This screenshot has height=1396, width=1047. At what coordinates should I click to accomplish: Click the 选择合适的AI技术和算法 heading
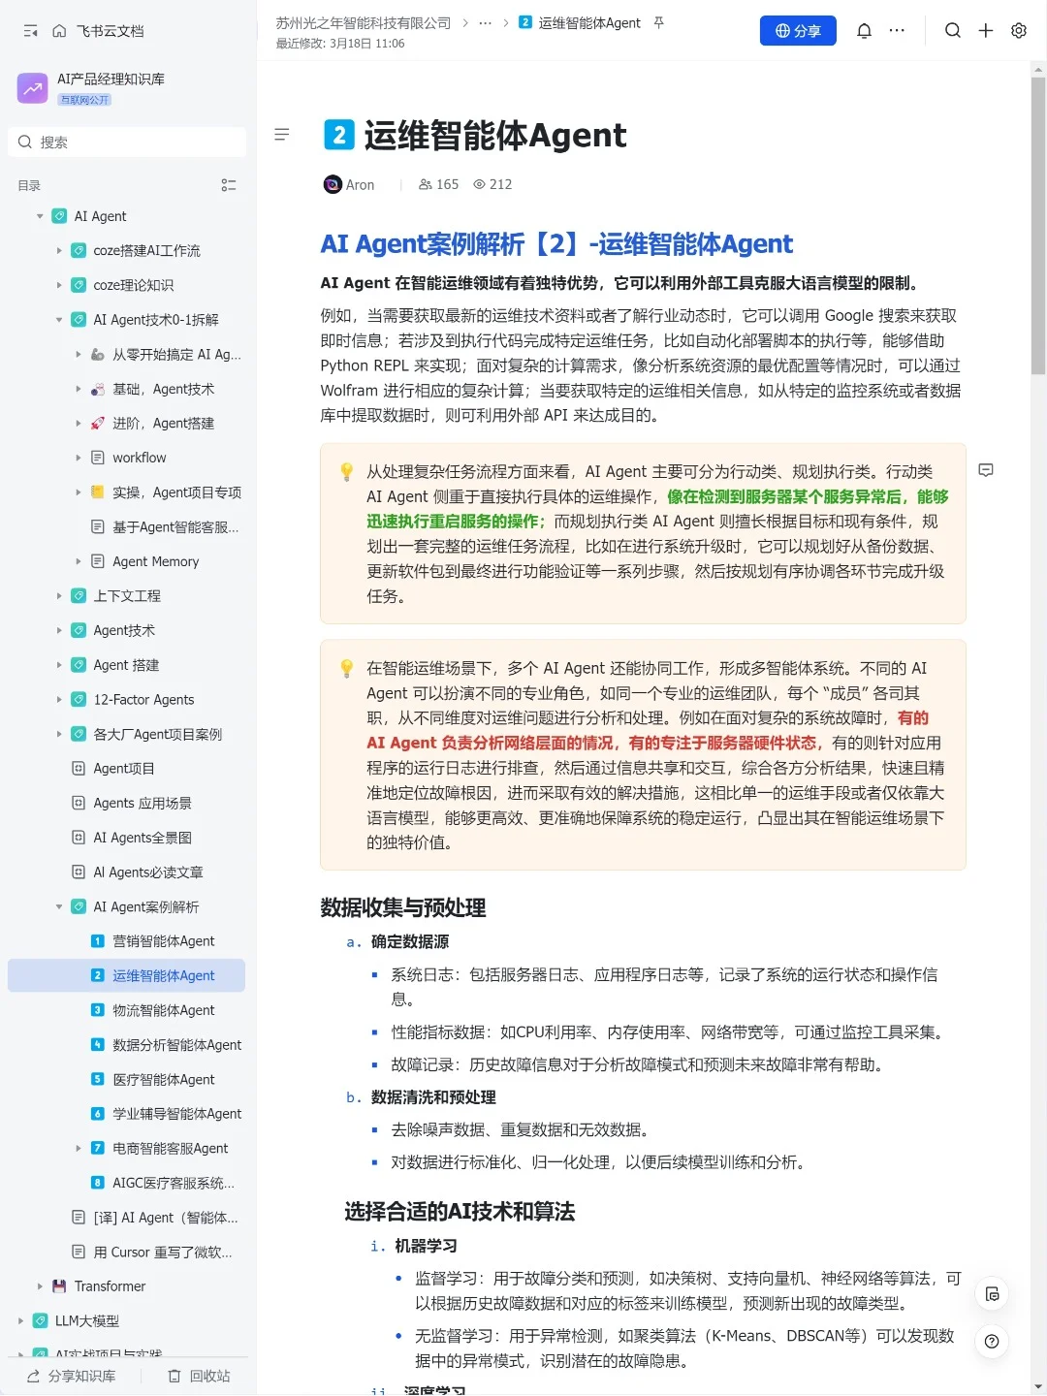tap(460, 1212)
